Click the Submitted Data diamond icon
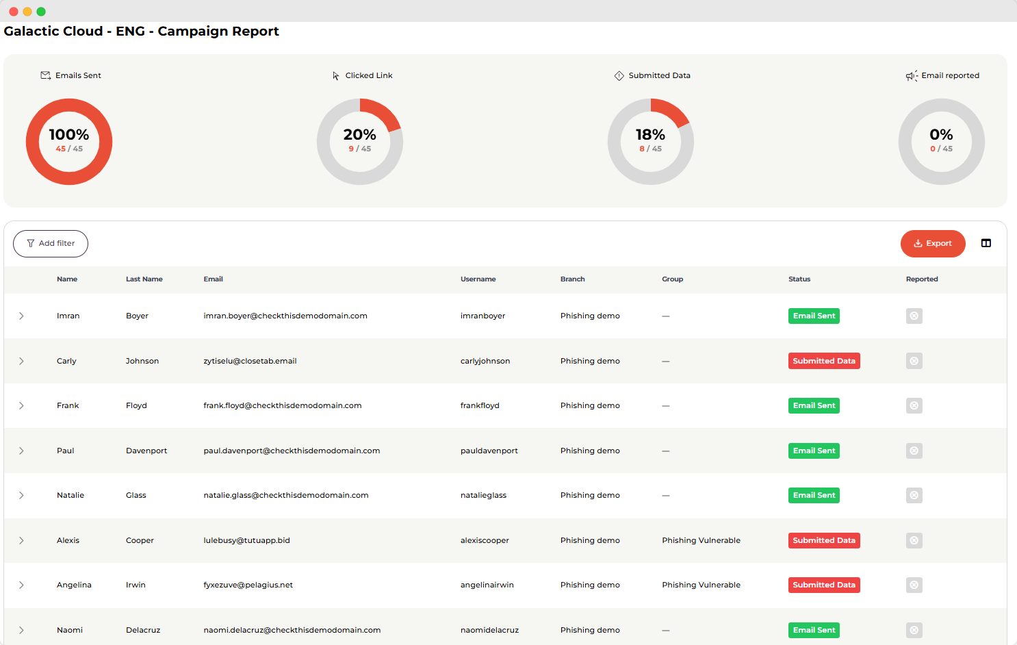 pyautogui.click(x=619, y=75)
